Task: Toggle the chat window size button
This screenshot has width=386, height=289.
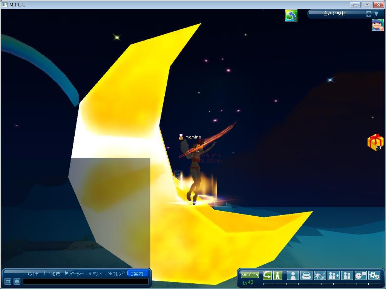Action: (x=8, y=281)
